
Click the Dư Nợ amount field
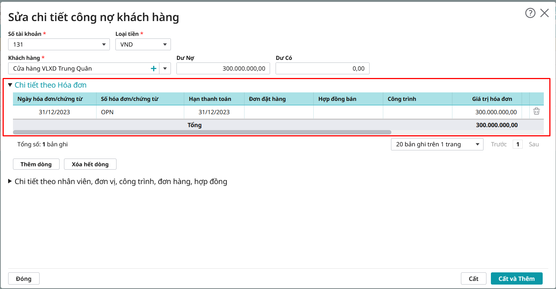click(223, 68)
